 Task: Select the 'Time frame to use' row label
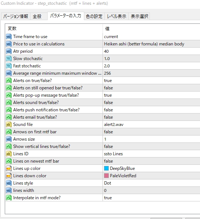tap(30, 37)
